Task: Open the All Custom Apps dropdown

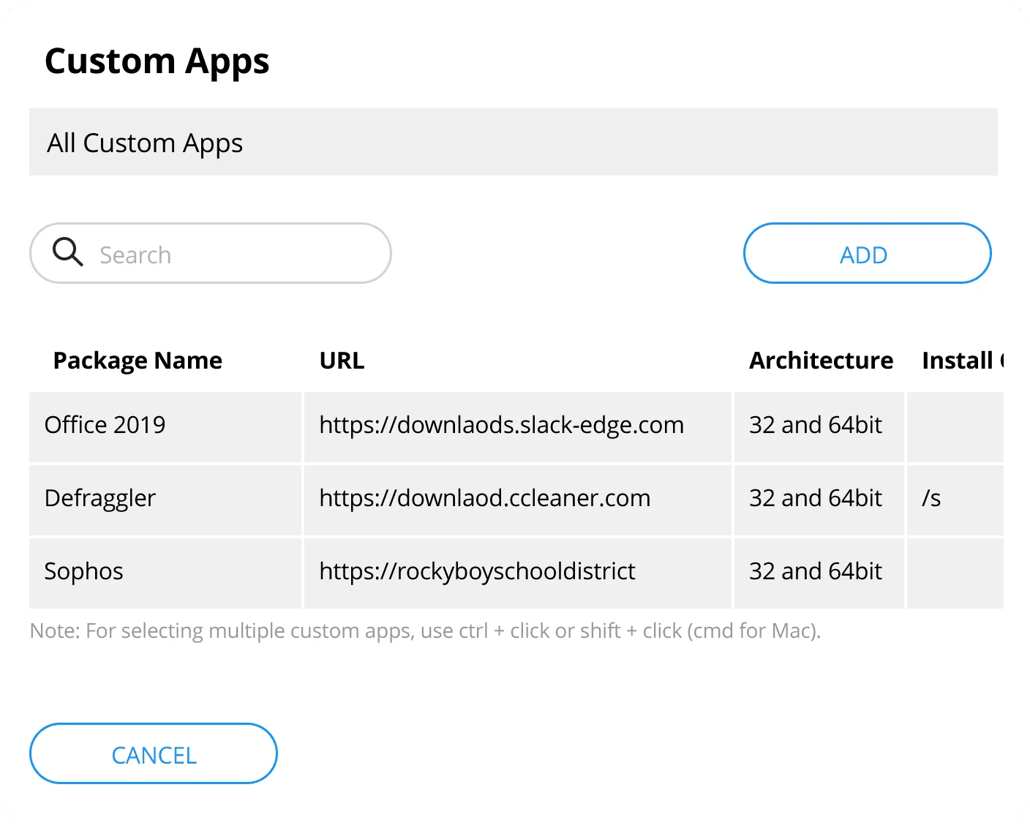Action: click(x=512, y=143)
